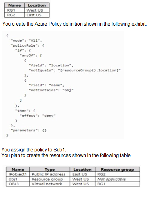Click the Name header in the top table
The height and width of the screenshot is (199, 155).
(x=14, y=5)
